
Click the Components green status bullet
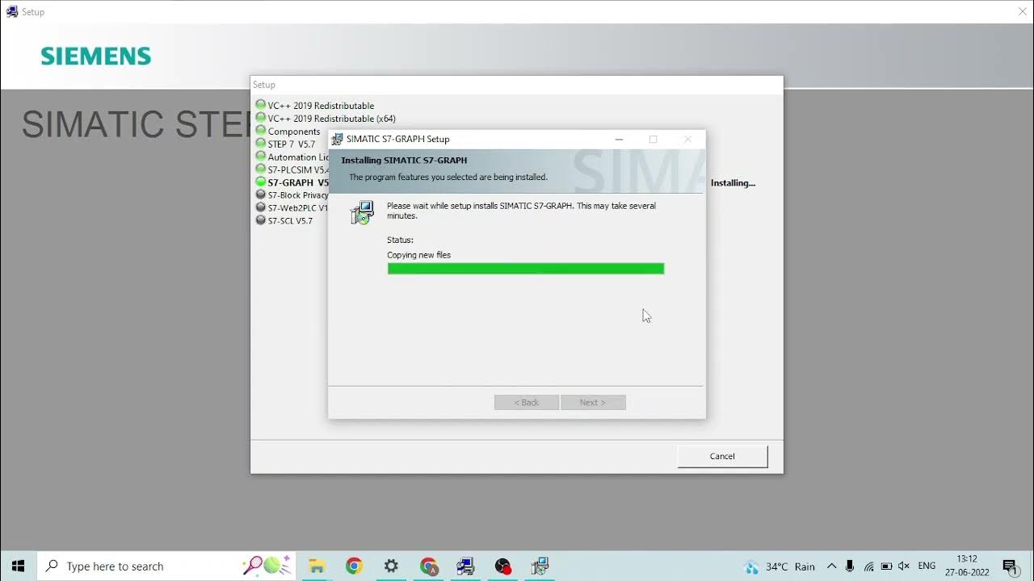coord(261,131)
